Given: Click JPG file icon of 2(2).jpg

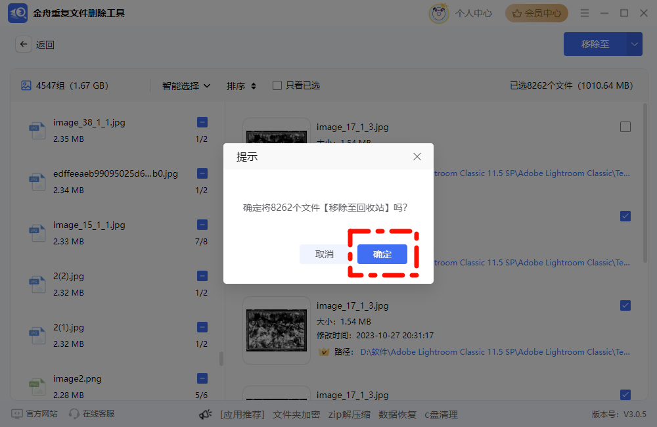Looking at the screenshot, I should [37, 284].
